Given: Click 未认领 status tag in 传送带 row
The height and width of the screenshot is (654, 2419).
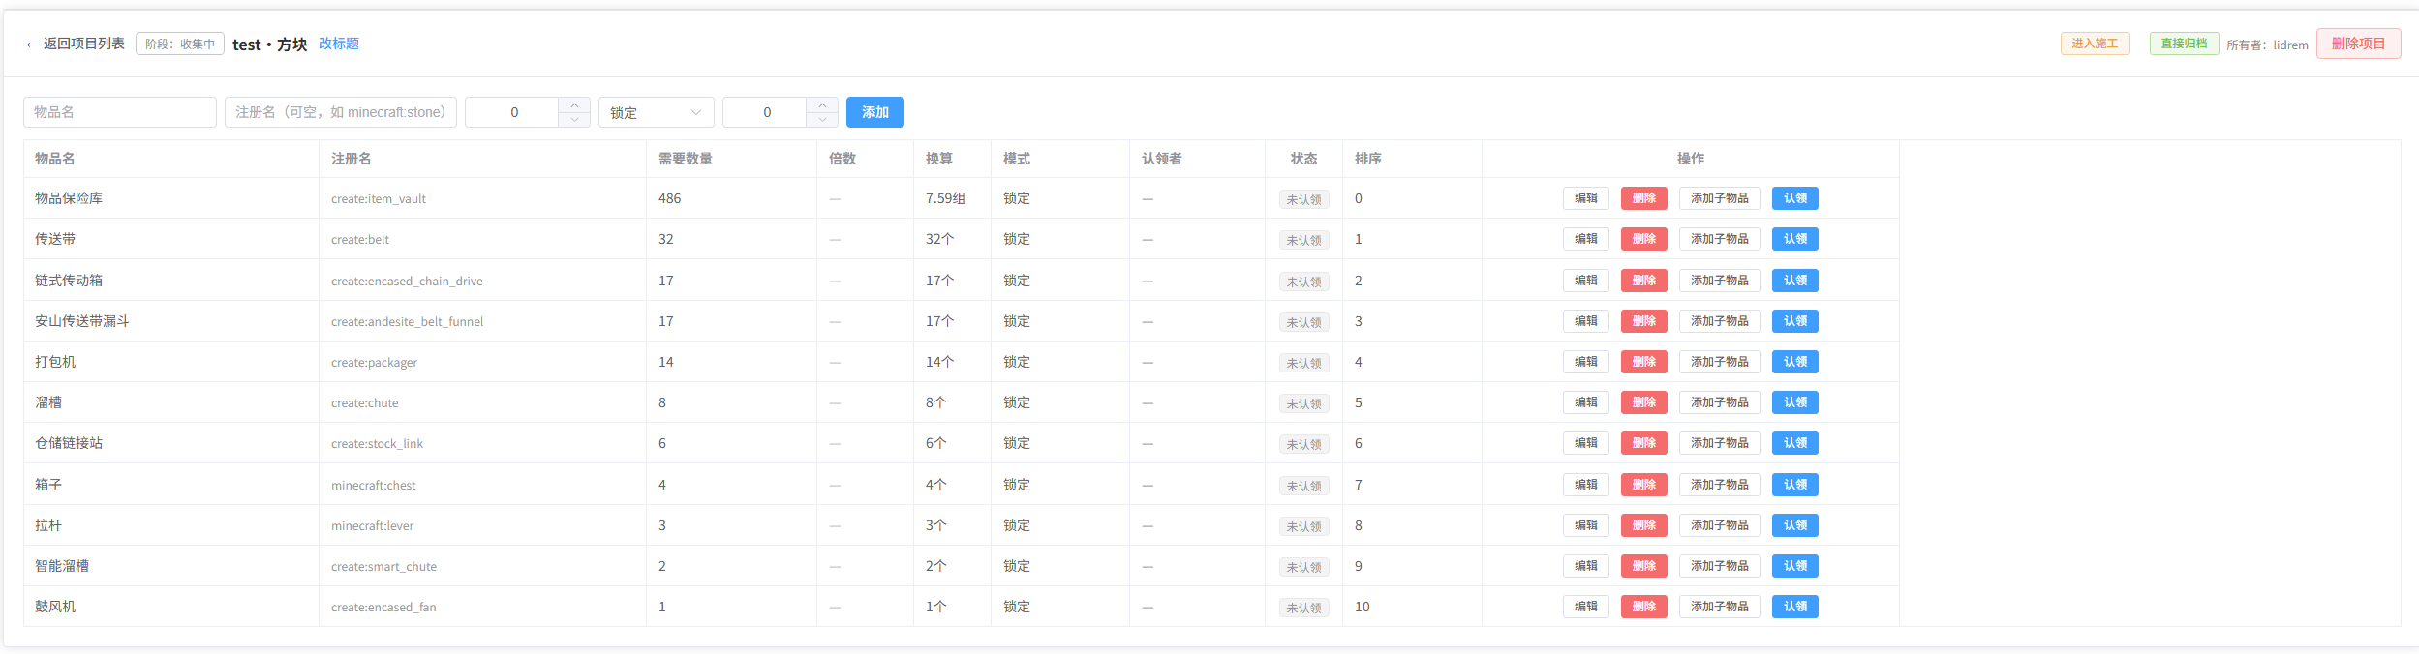Looking at the screenshot, I should click(x=1303, y=240).
